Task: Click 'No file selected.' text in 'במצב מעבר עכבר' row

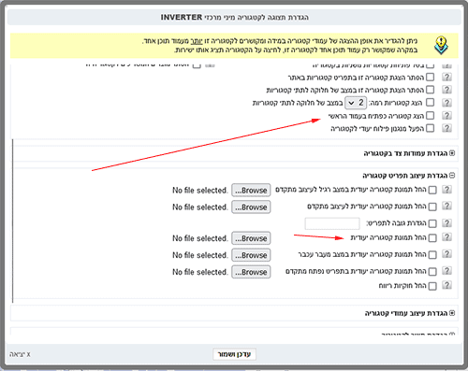Action: 200,255
